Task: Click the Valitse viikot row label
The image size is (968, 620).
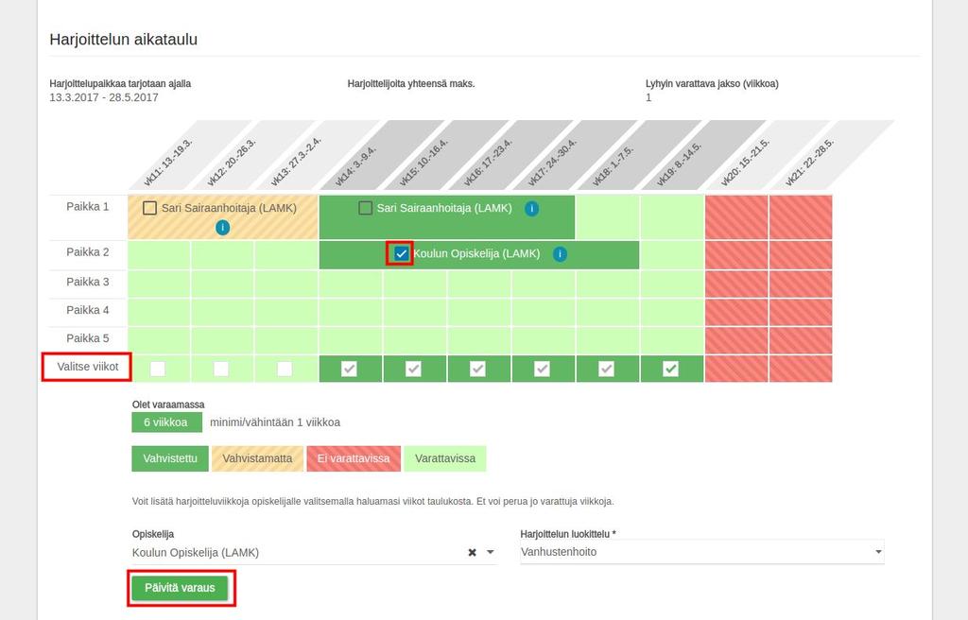Action: [88, 367]
